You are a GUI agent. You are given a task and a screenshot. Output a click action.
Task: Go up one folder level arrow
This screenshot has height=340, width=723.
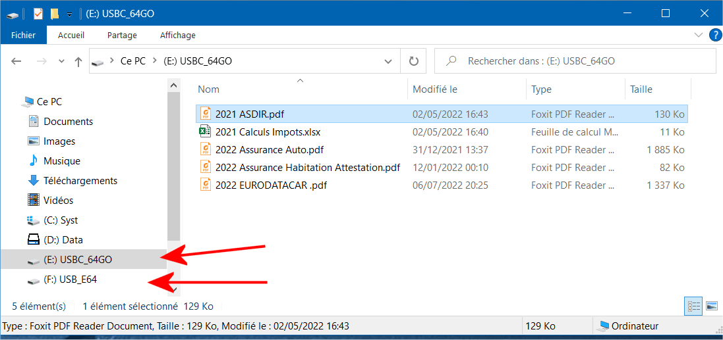pos(78,62)
